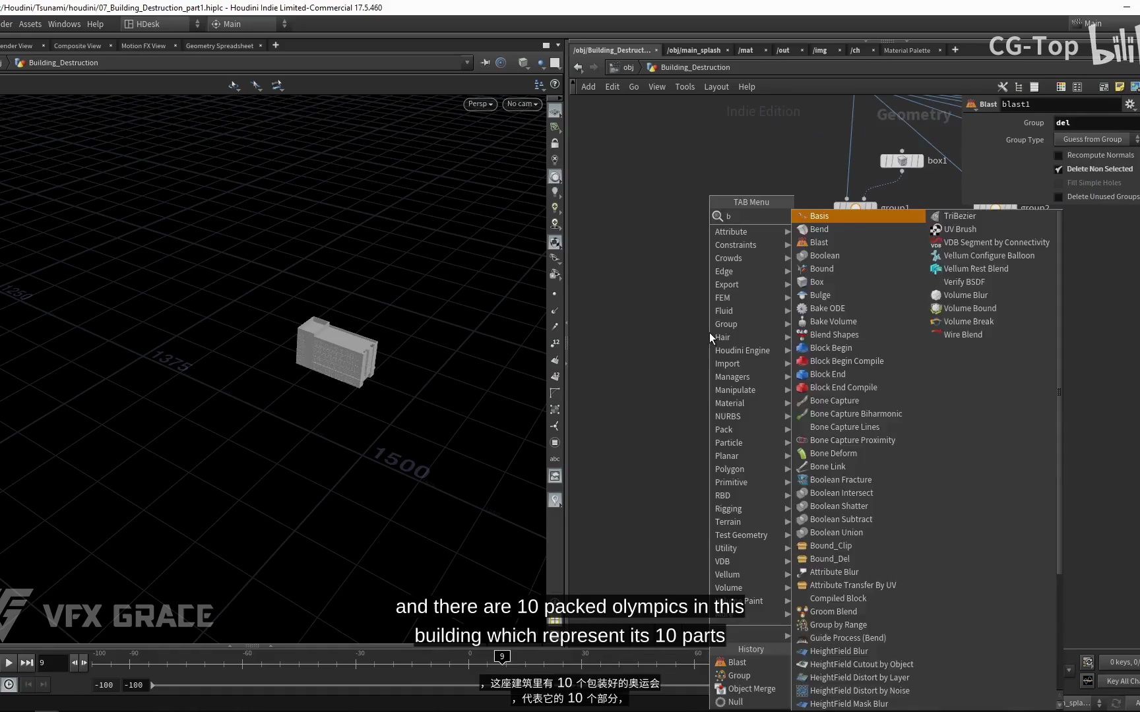Screen dimensions: 1140x712
Task: Click the tree view icon in network editor toolbar
Action: pos(1019,86)
